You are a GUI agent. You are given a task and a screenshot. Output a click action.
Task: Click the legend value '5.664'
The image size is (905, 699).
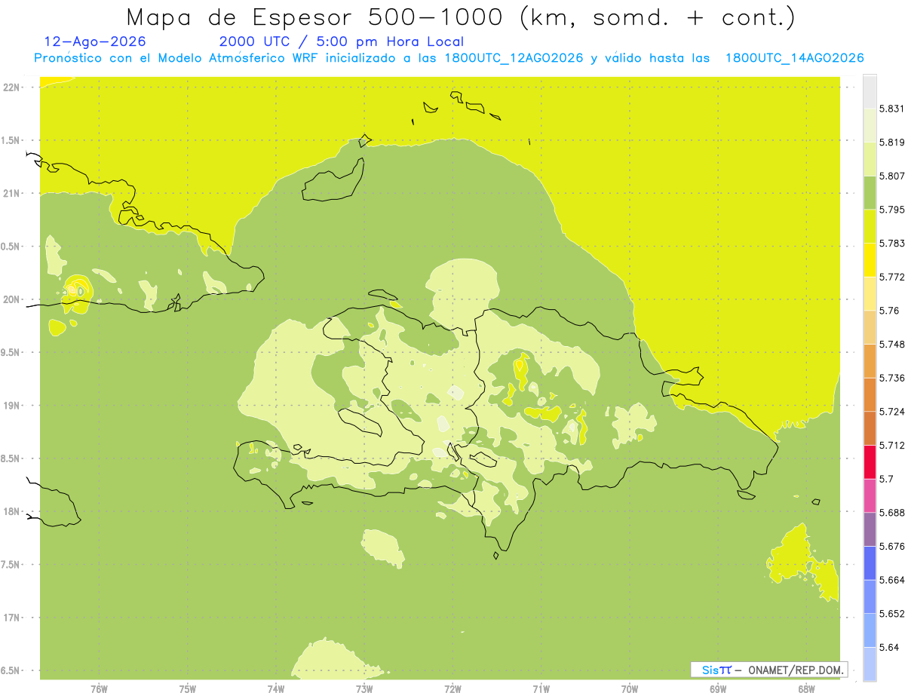click(x=892, y=580)
